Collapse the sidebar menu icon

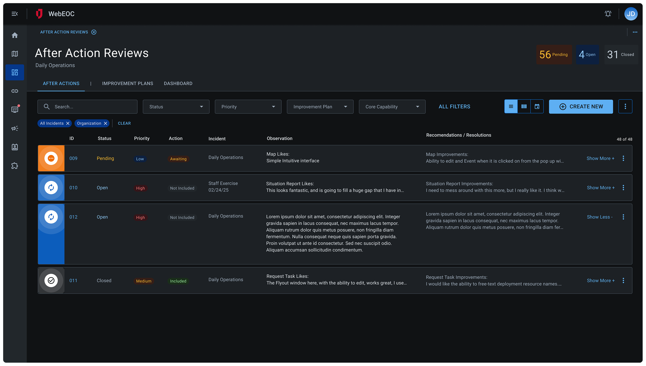(x=15, y=14)
